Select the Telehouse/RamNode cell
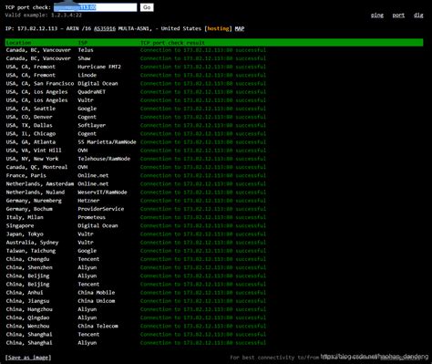This screenshot has width=432, height=364. pos(104,159)
